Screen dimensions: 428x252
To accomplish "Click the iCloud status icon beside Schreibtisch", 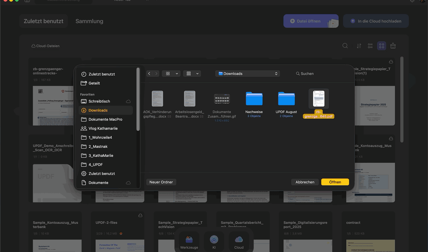I will click(128, 101).
